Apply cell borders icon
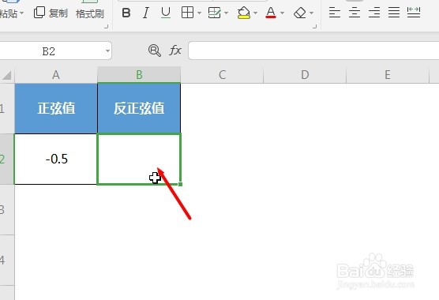 [x=187, y=13]
